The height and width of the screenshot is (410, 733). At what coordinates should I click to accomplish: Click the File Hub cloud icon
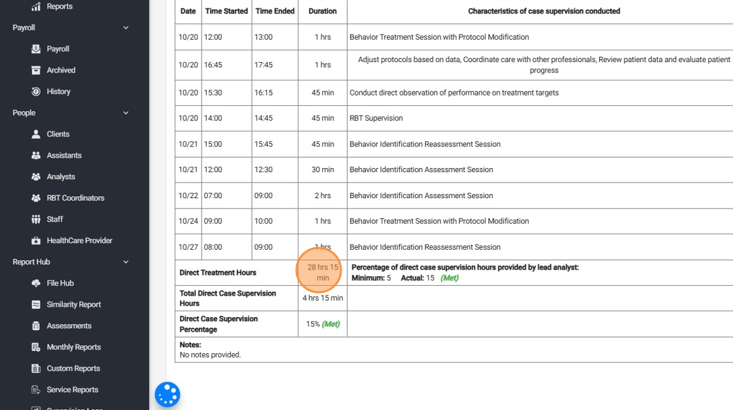[36, 283]
